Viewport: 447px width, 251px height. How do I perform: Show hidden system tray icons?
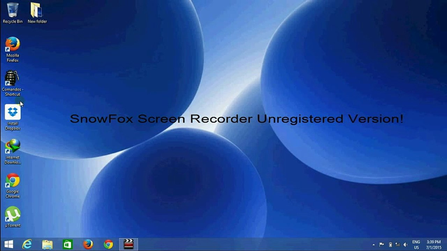[x=374, y=245]
